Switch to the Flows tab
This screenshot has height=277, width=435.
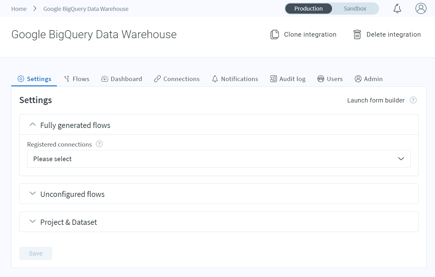tap(77, 79)
